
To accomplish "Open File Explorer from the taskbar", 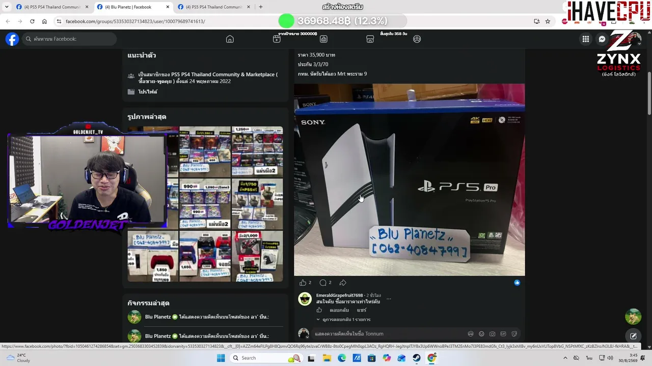I will (327, 358).
